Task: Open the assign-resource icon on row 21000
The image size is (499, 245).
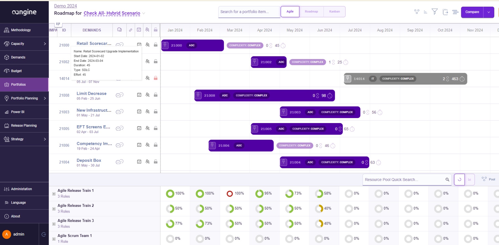Action: (147, 45)
